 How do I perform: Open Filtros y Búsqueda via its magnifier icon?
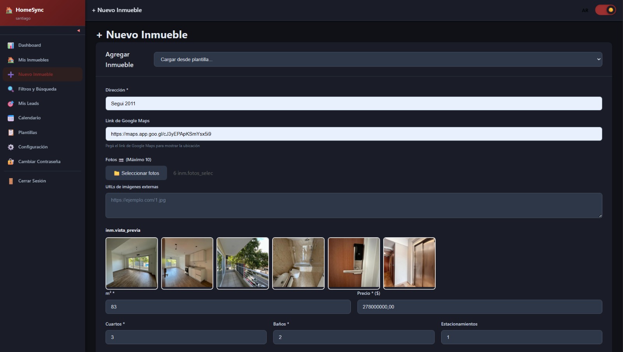pos(11,89)
